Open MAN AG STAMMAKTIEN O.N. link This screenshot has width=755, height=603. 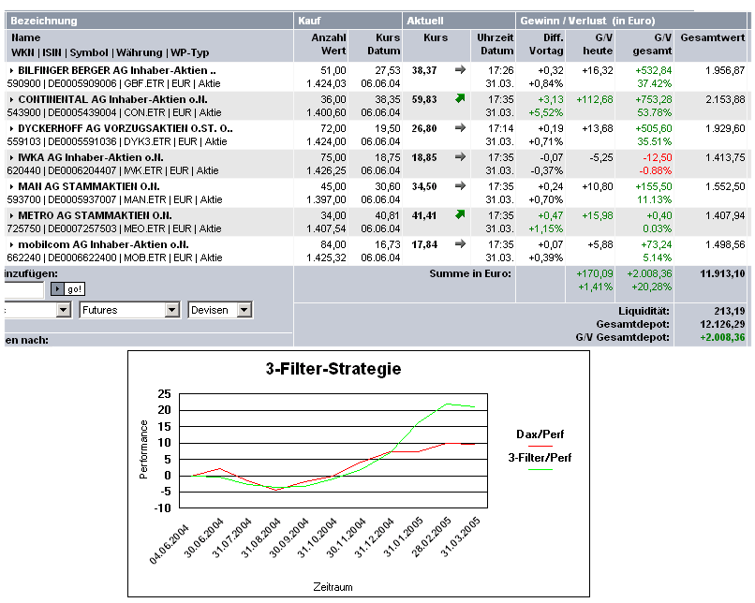point(89,186)
